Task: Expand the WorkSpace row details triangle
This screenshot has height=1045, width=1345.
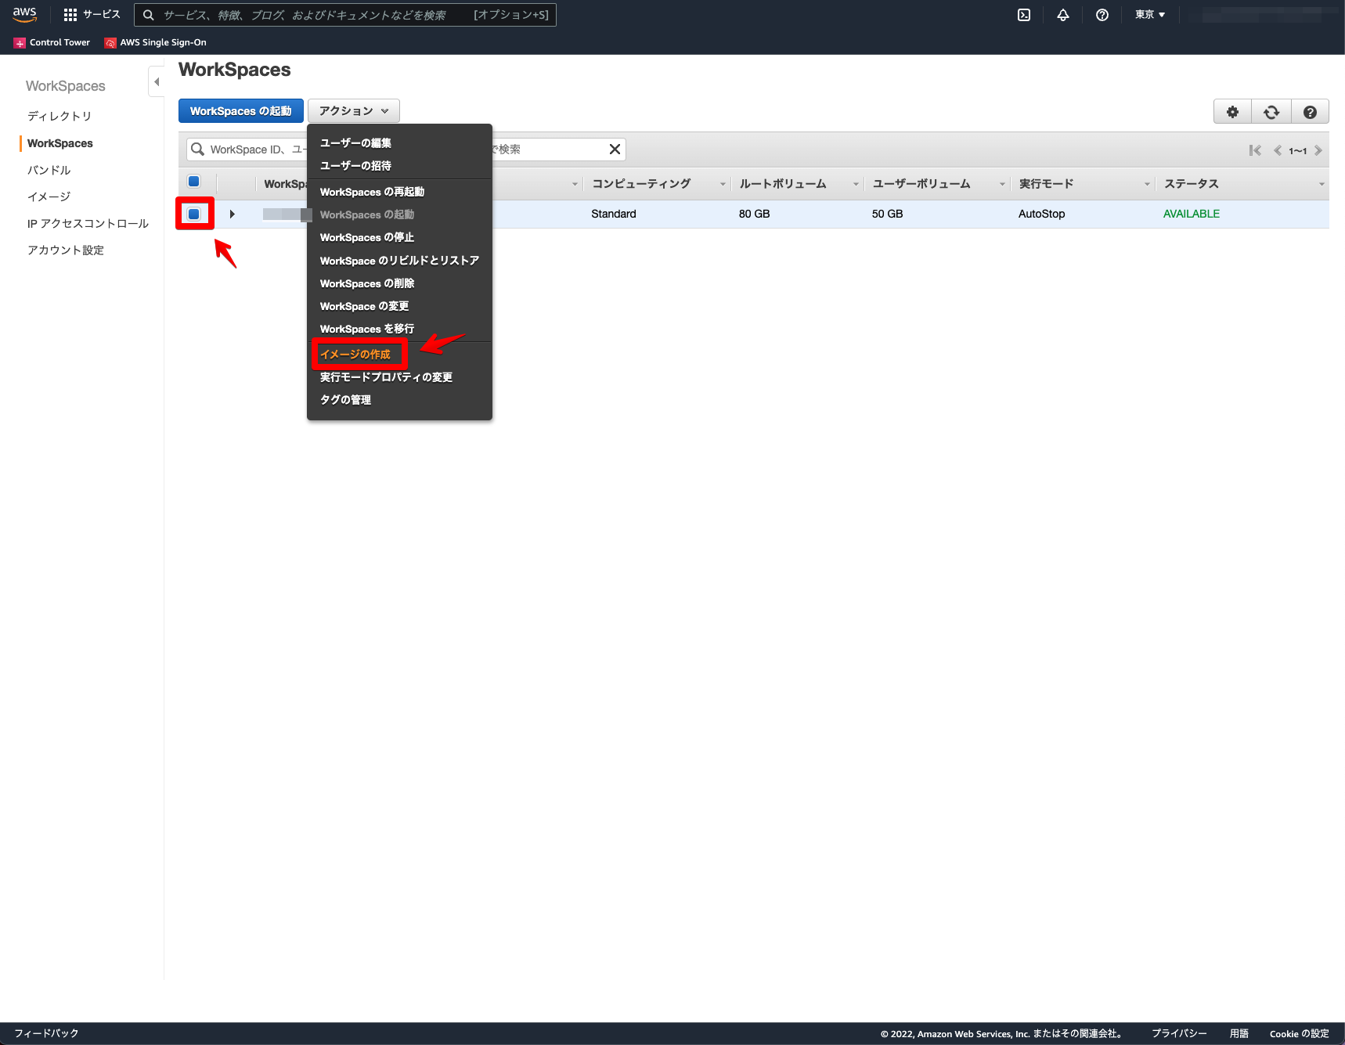Action: tap(232, 213)
